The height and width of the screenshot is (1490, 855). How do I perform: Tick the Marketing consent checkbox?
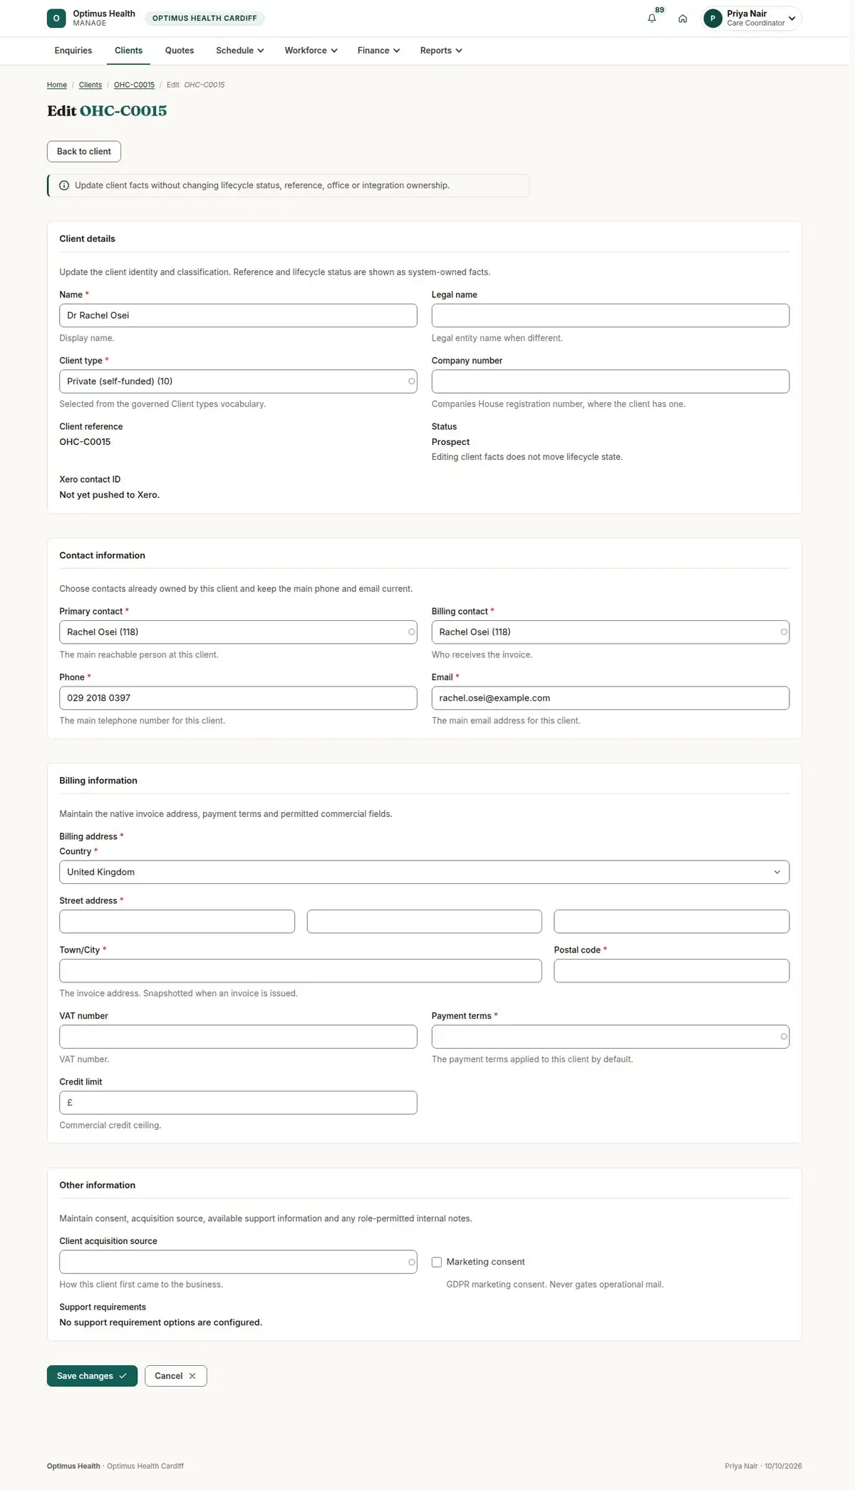(437, 1262)
